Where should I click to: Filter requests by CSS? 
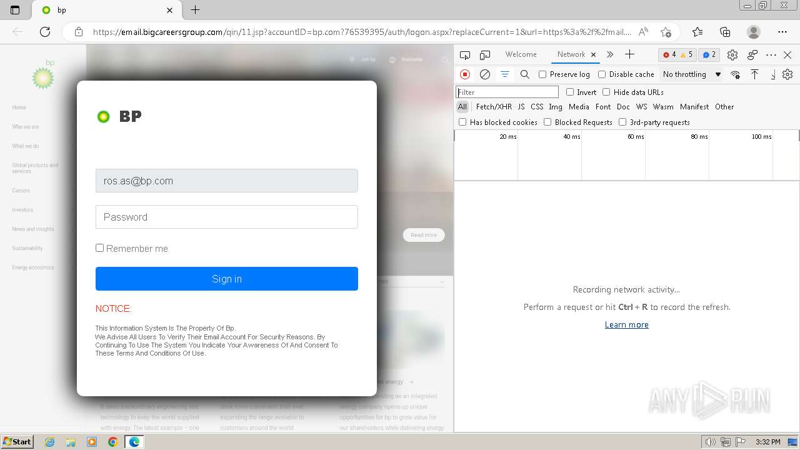tap(537, 107)
